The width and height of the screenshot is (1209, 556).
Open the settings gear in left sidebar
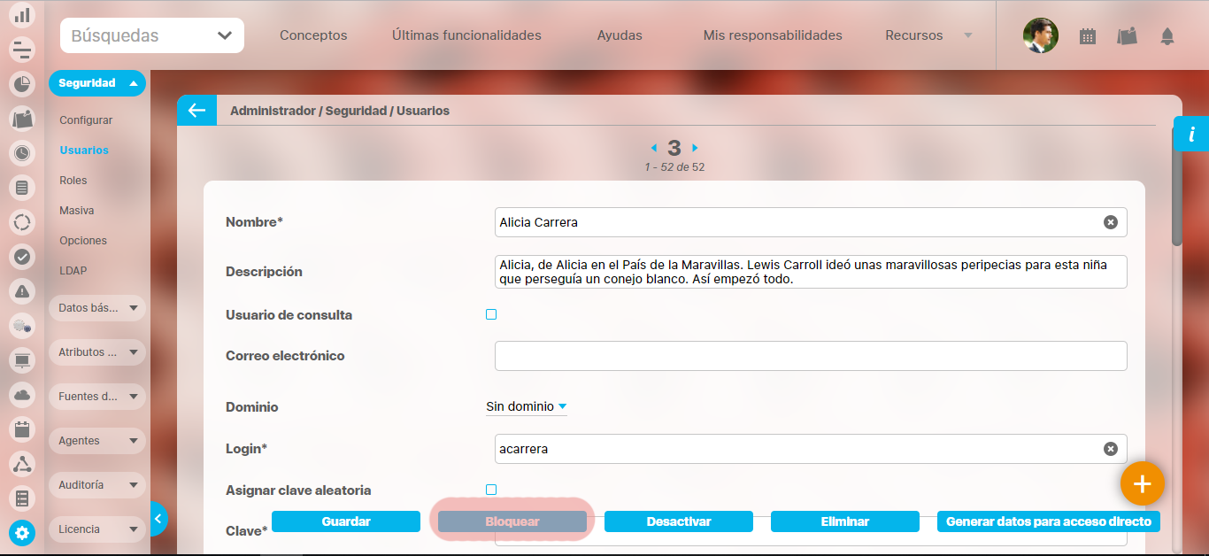[x=22, y=533]
